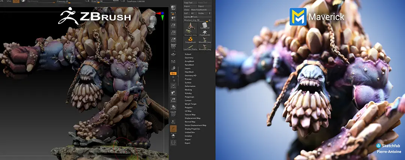Click the Copy Tool button
The width and height of the screenshot is (405, 160).
coord(190,3)
